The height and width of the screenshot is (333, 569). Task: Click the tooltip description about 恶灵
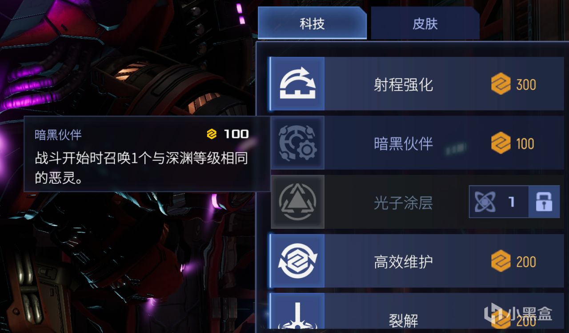coord(141,168)
